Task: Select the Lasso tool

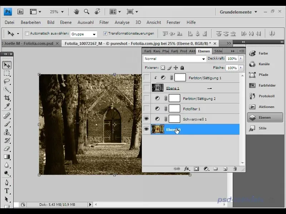Action: [x=7, y=81]
